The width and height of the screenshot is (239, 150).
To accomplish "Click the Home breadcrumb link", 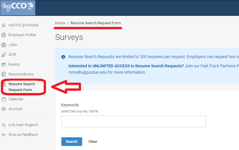I will pos(60,23).
